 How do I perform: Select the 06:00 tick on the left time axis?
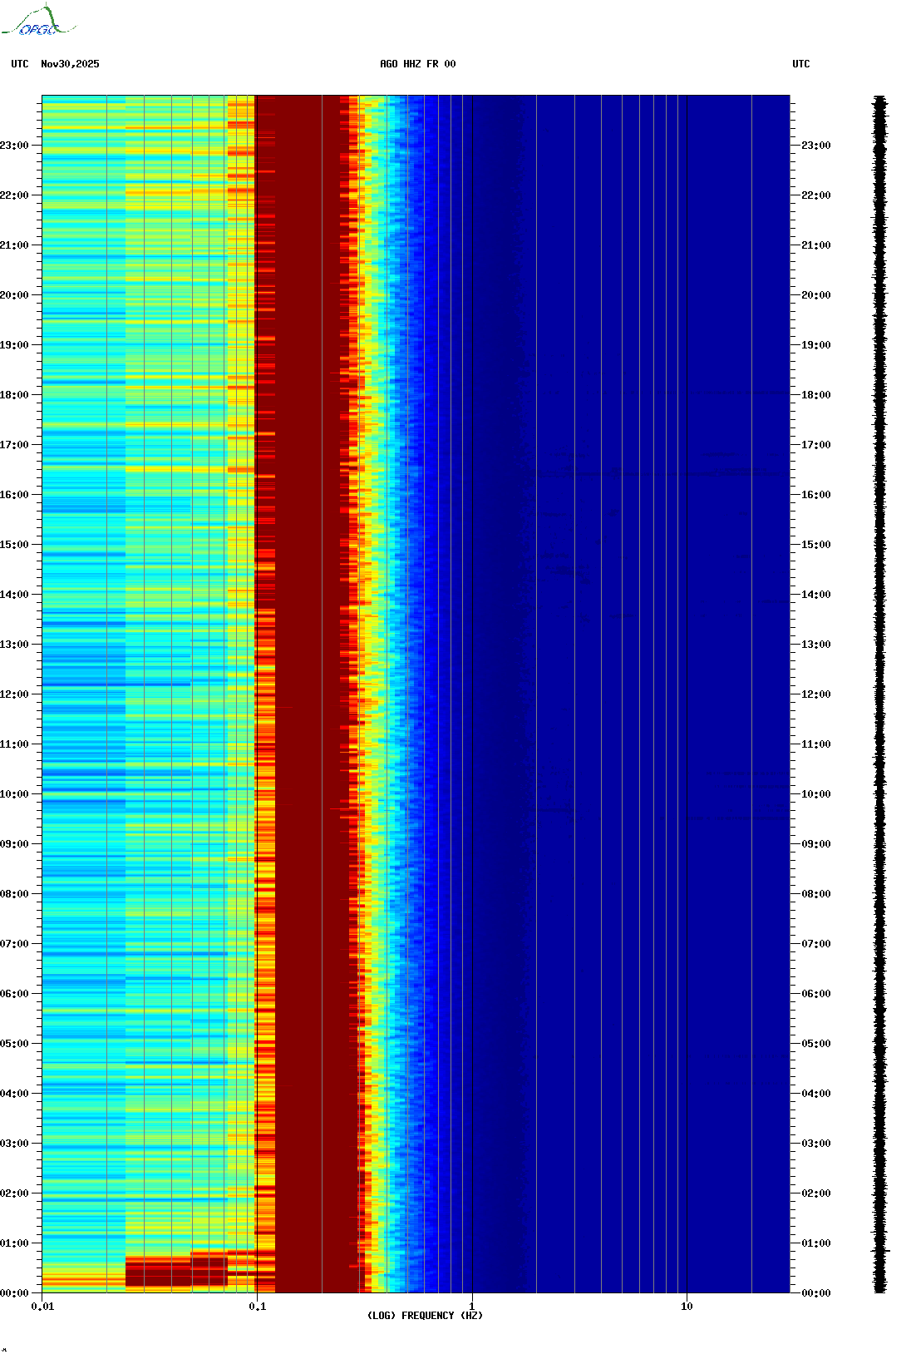coord(14,994)
